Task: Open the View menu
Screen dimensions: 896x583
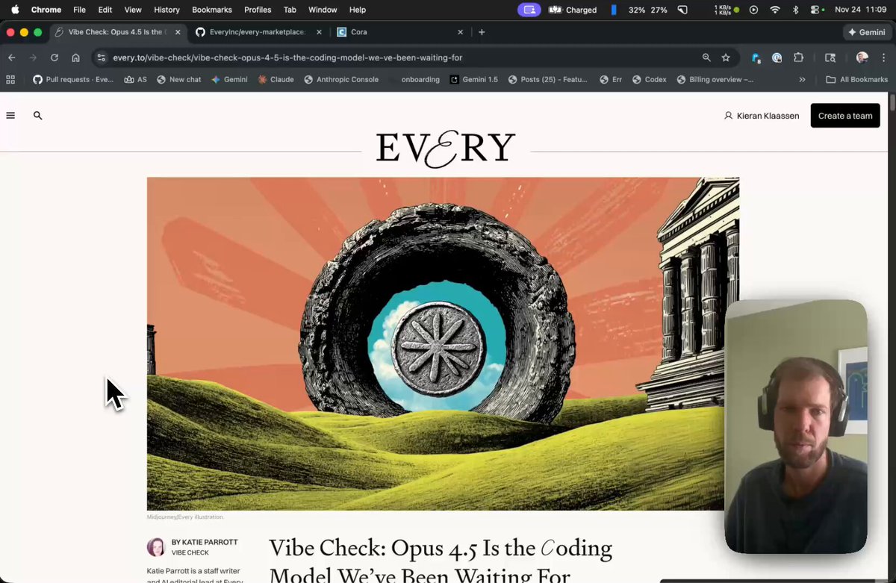Action: [133, 10]
